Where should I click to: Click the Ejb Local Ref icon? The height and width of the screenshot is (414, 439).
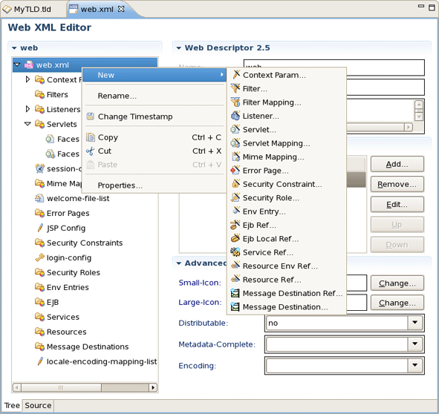coord(235,238)
